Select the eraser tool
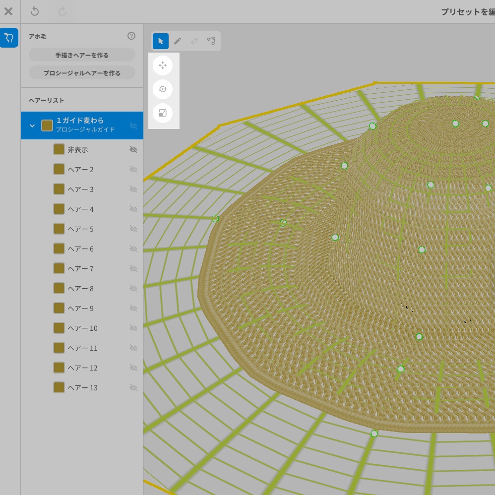 [x=194, y=41]
